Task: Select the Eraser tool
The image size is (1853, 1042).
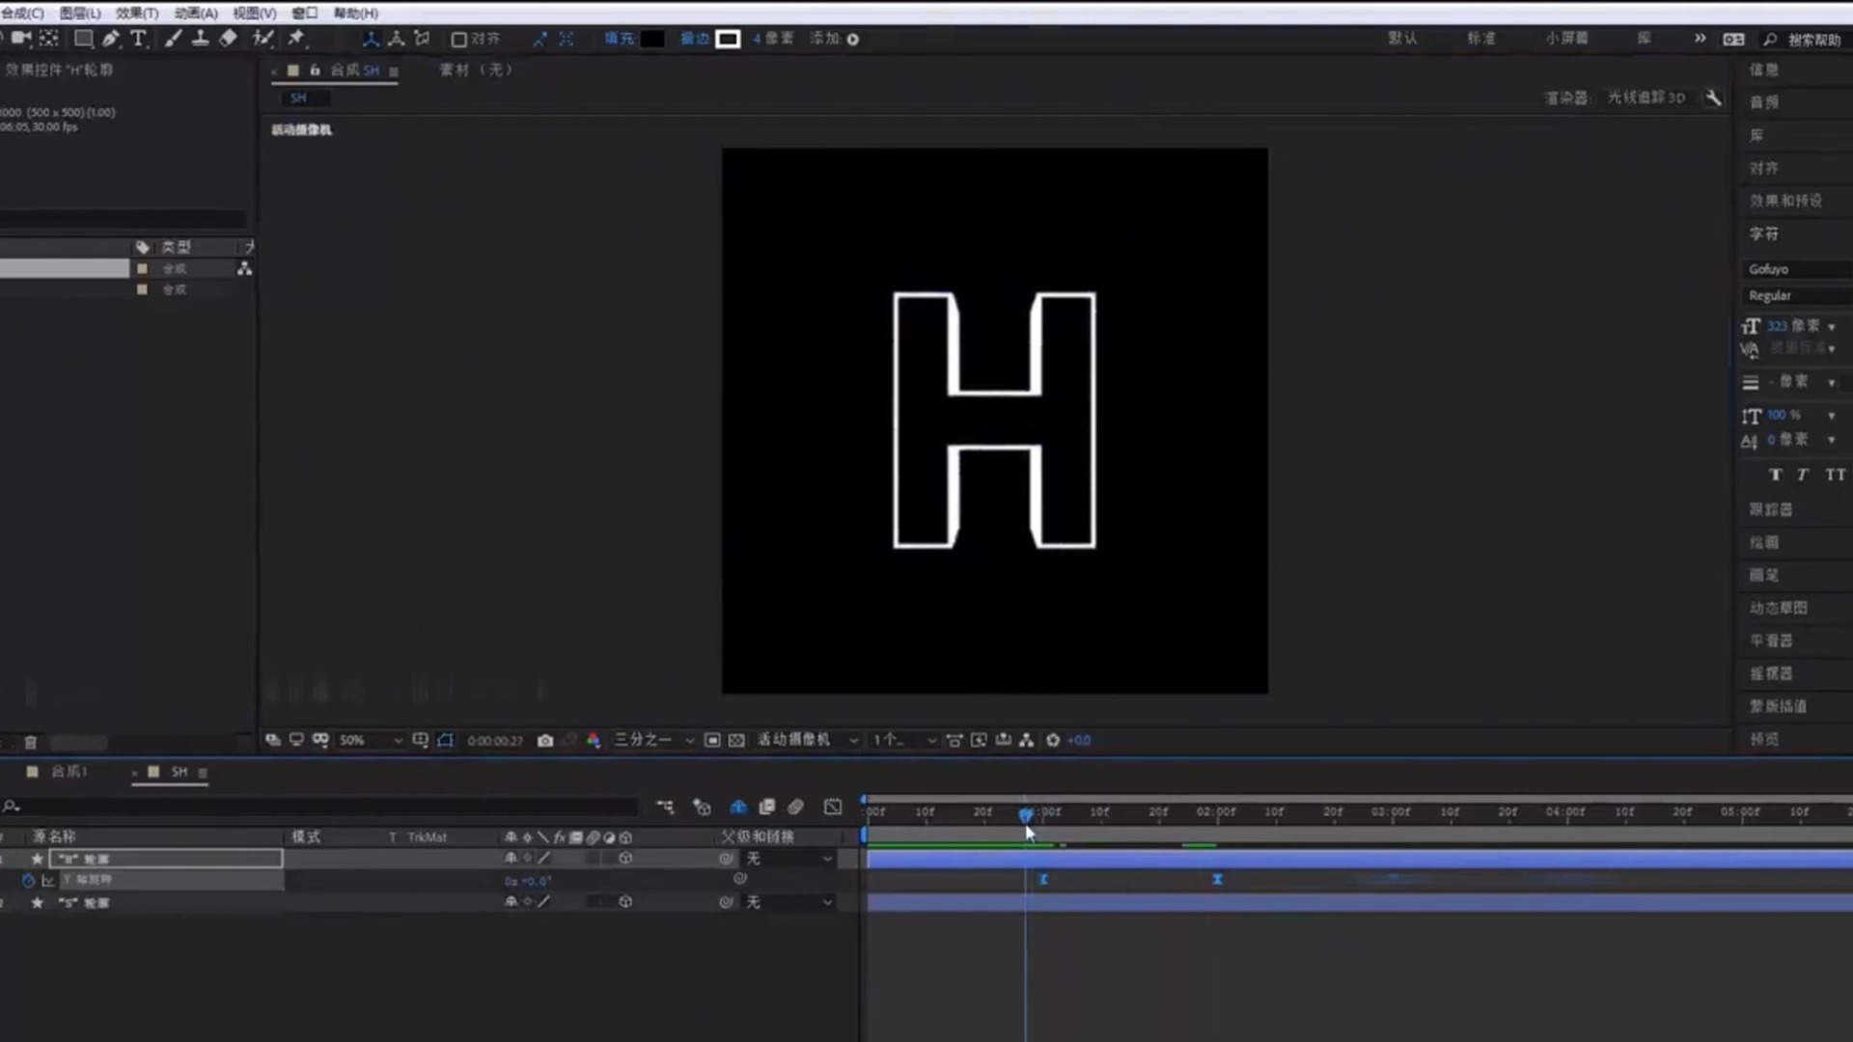Action: coord(229,39)
